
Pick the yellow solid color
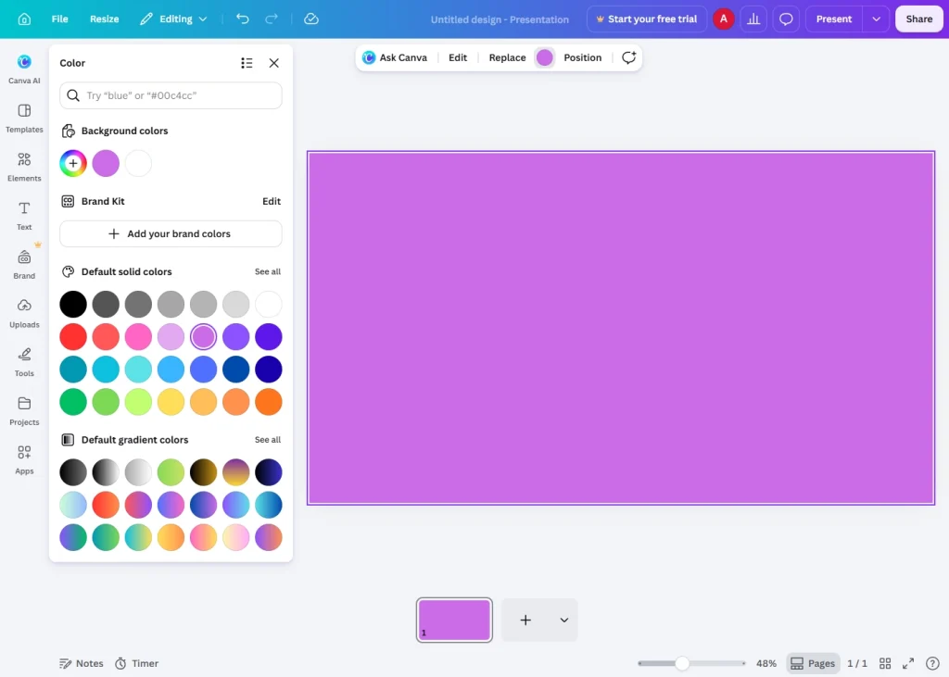point(171,402)
